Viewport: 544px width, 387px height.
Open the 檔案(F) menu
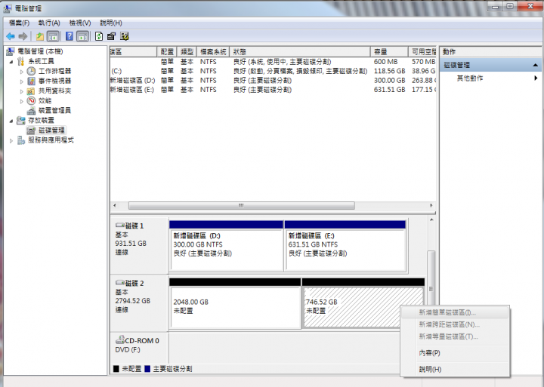[x=19, y=23]
